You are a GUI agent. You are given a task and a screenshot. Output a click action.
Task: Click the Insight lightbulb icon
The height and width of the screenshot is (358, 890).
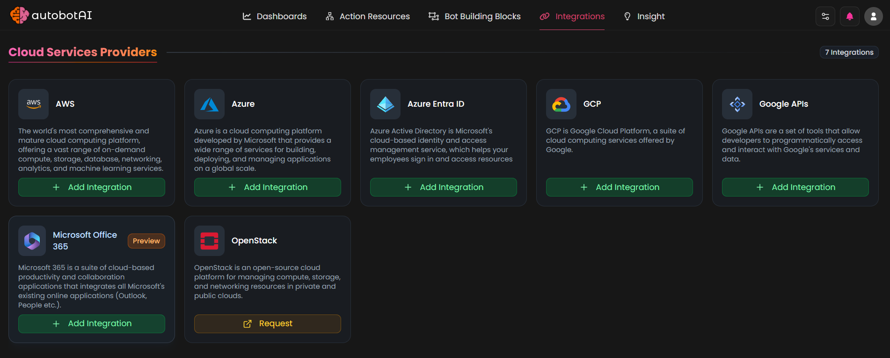(x=627, y=16)
